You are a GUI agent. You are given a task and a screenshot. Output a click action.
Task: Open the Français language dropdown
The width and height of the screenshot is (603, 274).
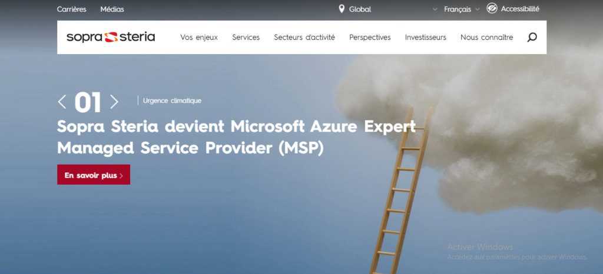(x=462, y=9)
